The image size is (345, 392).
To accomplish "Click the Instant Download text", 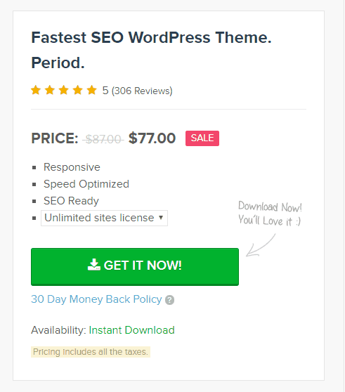I will click(x=132, y=330).
